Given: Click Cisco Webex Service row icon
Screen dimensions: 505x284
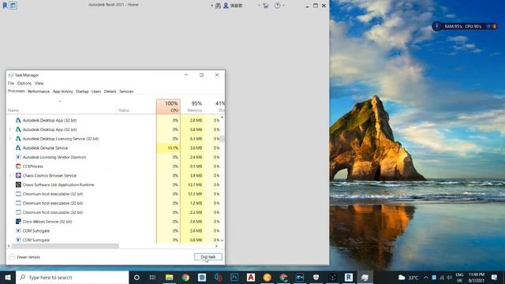Looking at the screenshot, I should pos(18,222).
